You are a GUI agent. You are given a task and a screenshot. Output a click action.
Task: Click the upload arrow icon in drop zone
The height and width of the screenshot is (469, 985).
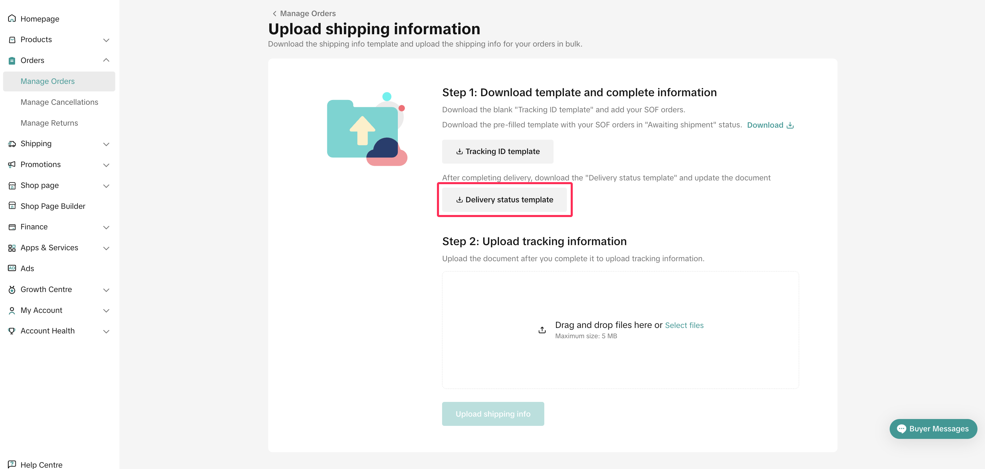click(542, 330)
